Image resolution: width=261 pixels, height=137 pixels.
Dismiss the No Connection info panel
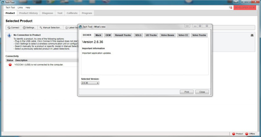pyautogui.click(x=252, y=35)
